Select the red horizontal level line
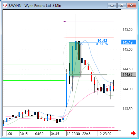This screenshot has height=139, width=139. [x=59, y=38]
